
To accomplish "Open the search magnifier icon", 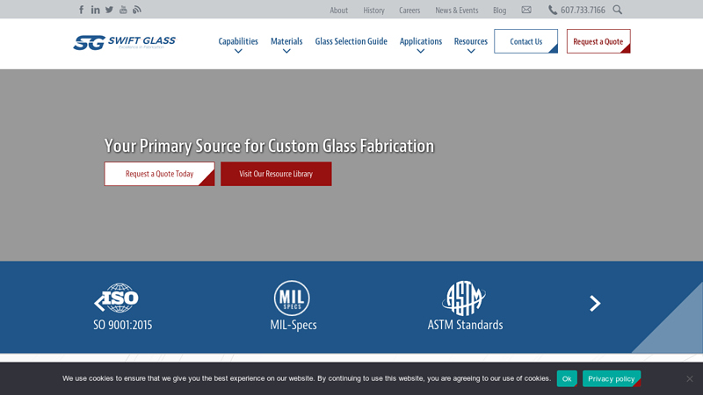I will pyautogui.click(x=618, y=10).
